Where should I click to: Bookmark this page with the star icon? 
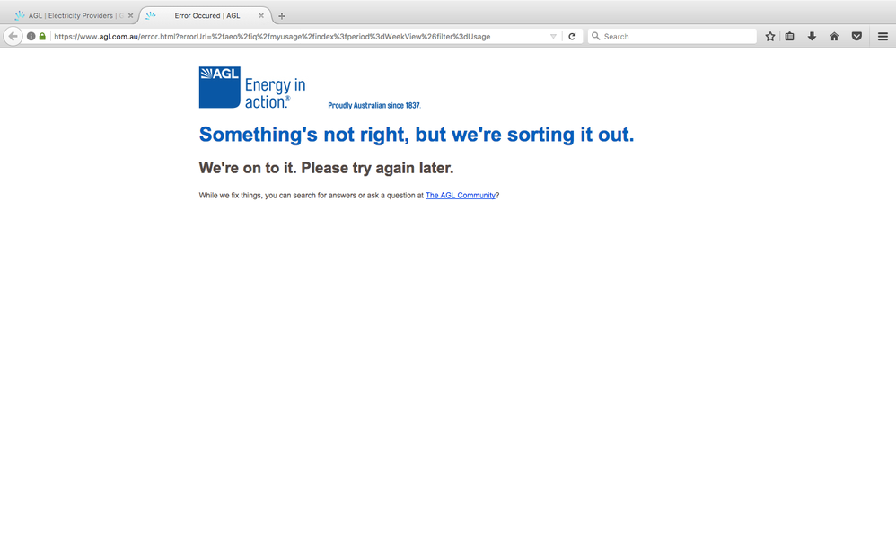pos(770,36)
